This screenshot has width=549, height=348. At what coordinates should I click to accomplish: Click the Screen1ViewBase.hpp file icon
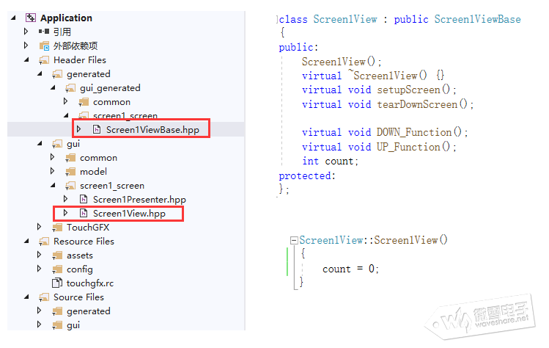pos(97,130)
